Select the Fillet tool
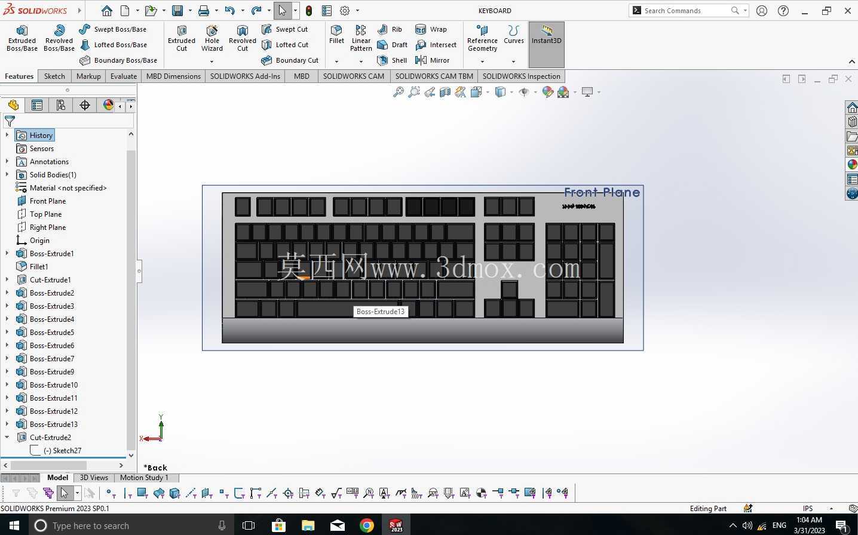Image resolution: width=858 pixels, height=535 pixels. coord(336,35)
